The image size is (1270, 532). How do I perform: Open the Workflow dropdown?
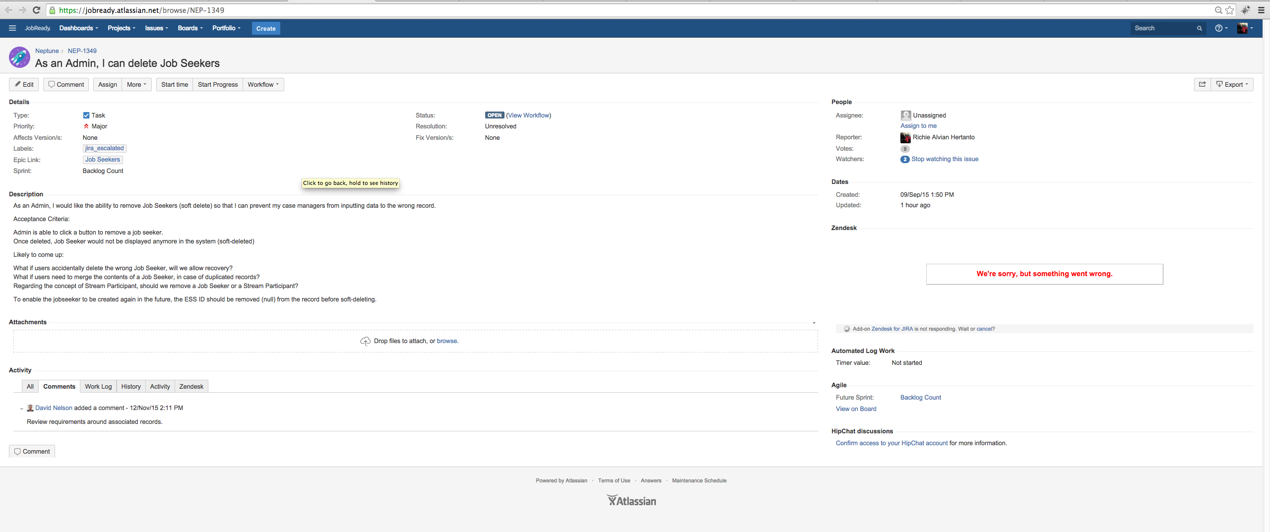[263, 84]
